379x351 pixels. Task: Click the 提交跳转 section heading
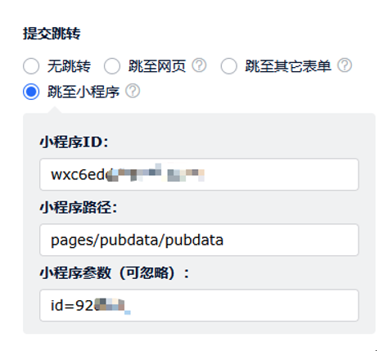pyautogui.click(x=52, y=34)
